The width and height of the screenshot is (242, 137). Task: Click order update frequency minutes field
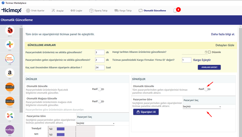point(100,60)
